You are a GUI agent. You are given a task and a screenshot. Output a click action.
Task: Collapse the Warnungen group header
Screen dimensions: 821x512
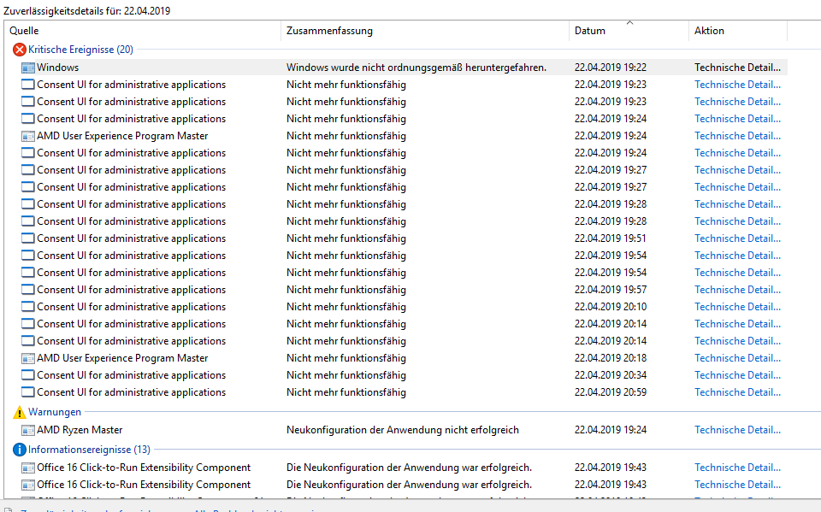[55, 412]
